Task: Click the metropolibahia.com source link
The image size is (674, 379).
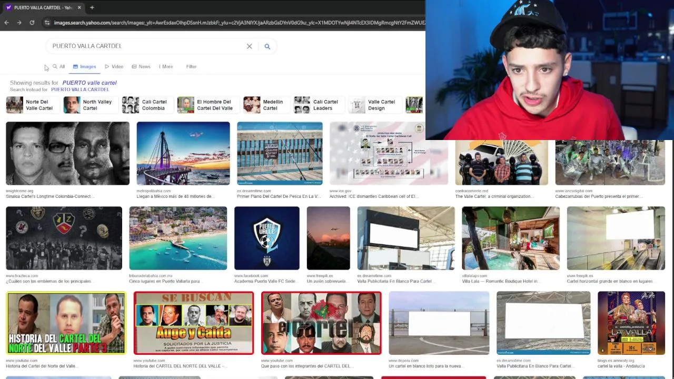Action: coord(153,191)
